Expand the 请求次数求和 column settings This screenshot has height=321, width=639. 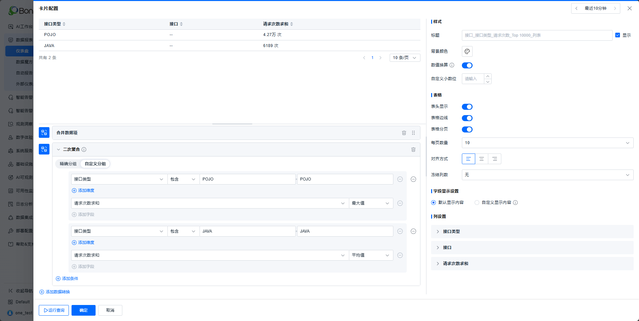532,264
